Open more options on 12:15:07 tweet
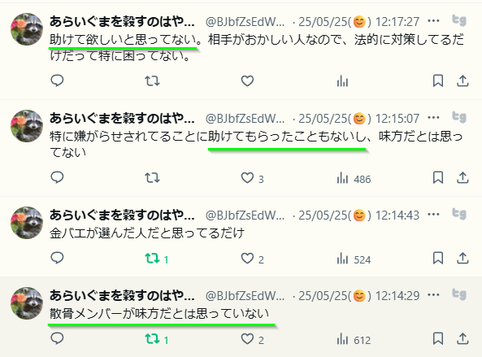Screen dimensions: 482x357 point(433,118)
